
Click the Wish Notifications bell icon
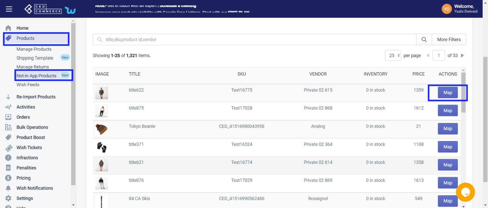pyautogui.click(x=9, y=188)
